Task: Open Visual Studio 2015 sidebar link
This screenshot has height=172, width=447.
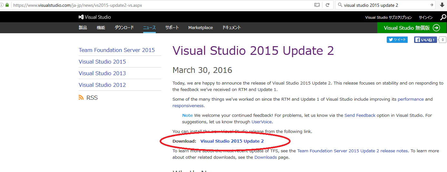Action: (102, 62)
